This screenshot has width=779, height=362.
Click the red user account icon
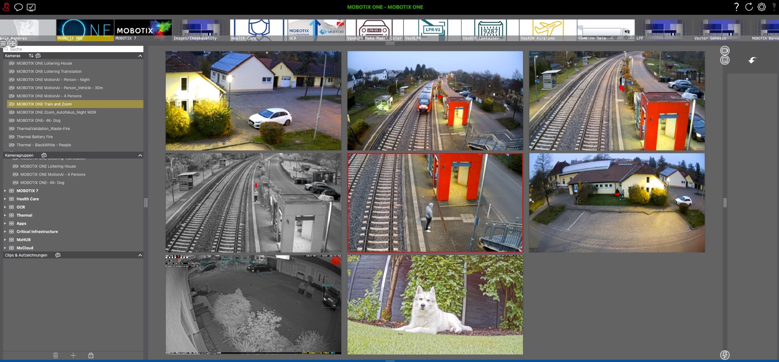(x=6, y=7)
